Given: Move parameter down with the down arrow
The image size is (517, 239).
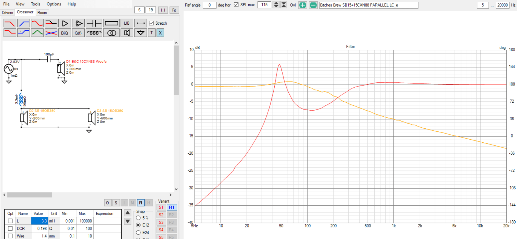Looking at the screenshot, I should pyautogui.click(x=128, y=221).
